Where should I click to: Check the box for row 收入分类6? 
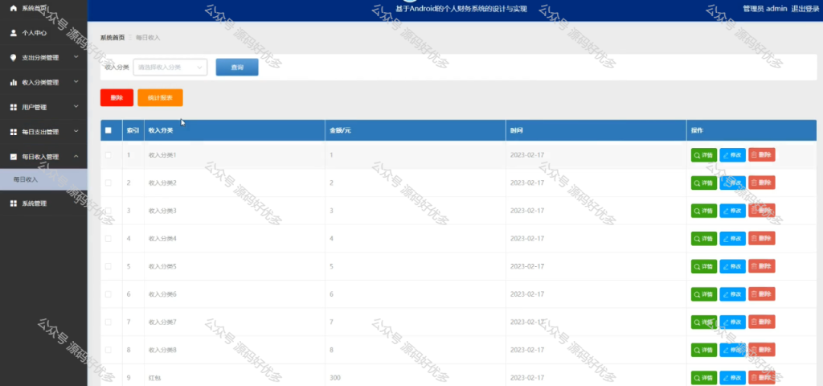(x=109, y=294)
